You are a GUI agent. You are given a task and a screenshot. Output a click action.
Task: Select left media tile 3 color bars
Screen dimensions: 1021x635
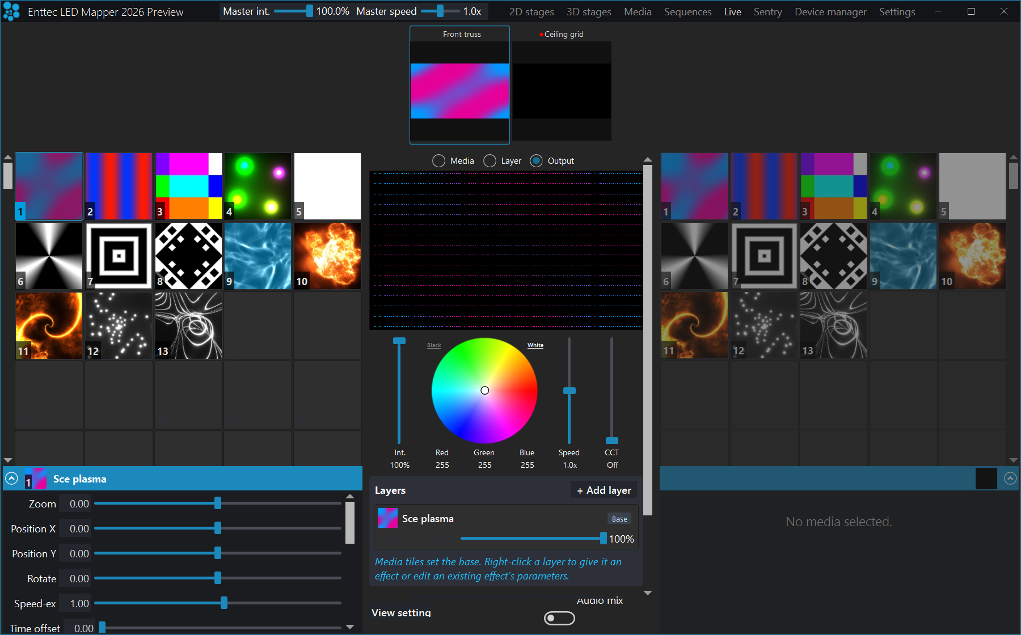pyautogui.click(x=188, y=186)
